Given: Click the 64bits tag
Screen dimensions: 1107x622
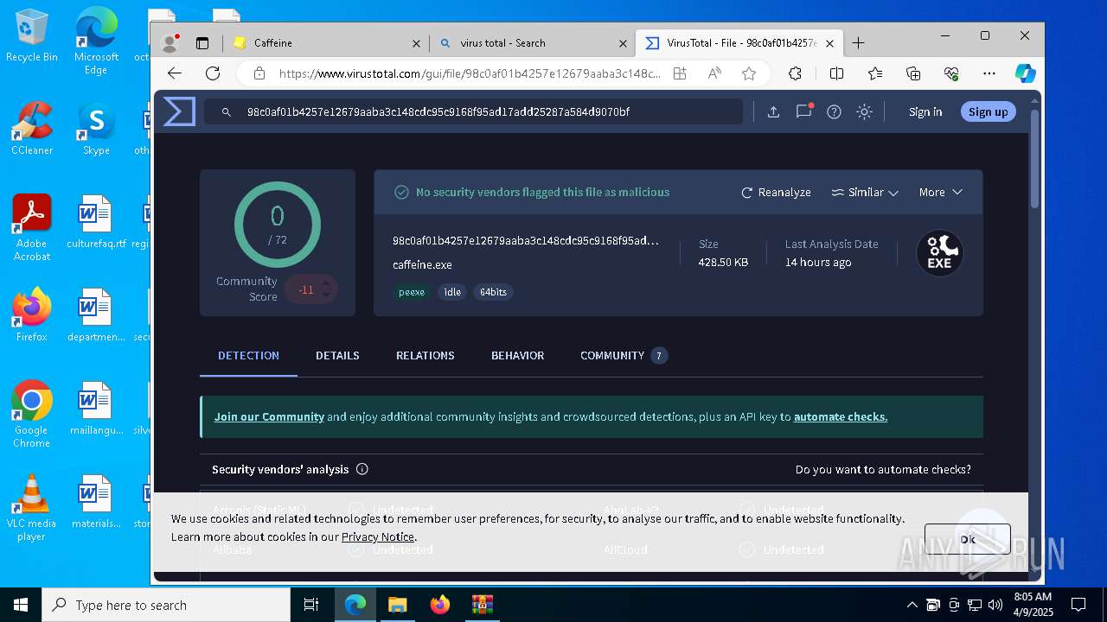Looking at the screenshot, I should pos(493,292).
